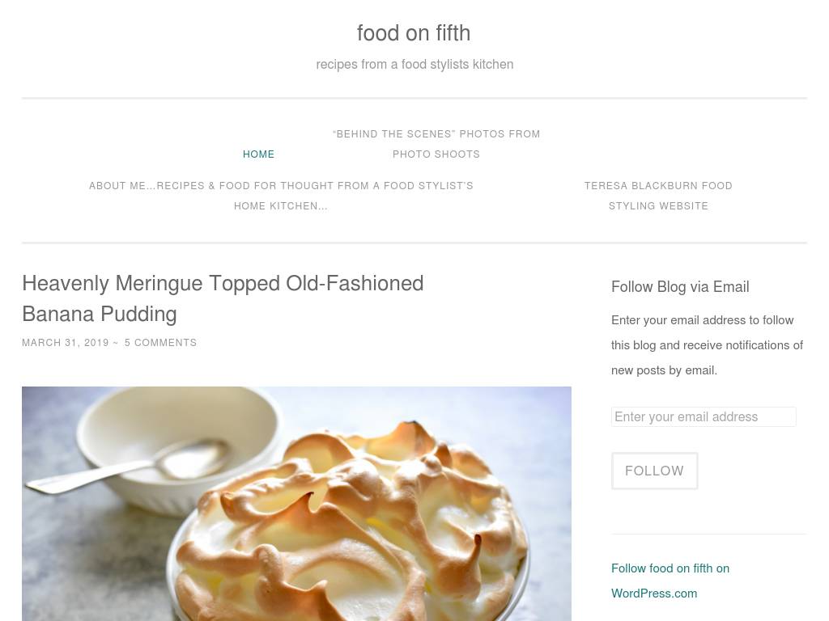Visit Teresa Blackburn Food Styling Website link

658,196
